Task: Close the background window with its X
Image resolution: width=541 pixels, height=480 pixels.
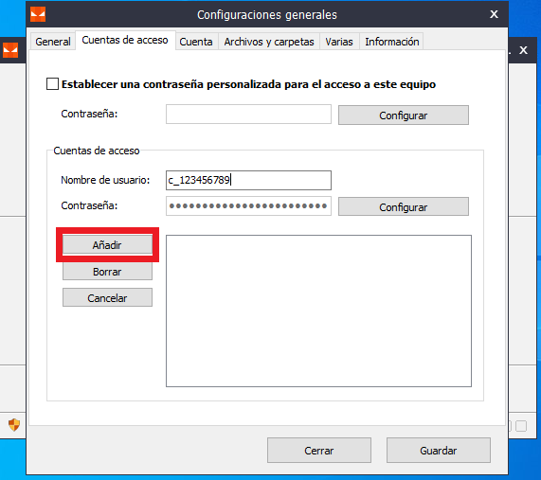Action: click(523, 50)
